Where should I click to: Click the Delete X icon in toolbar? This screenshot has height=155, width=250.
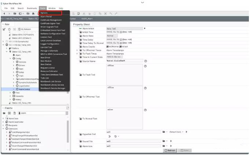coord(106,14)
